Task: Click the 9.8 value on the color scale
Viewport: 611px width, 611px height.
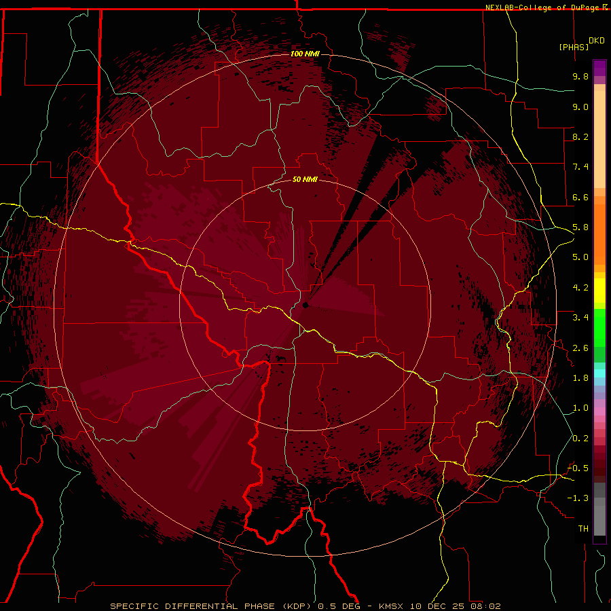Action: pyautogui.click(x=580, y=76)
